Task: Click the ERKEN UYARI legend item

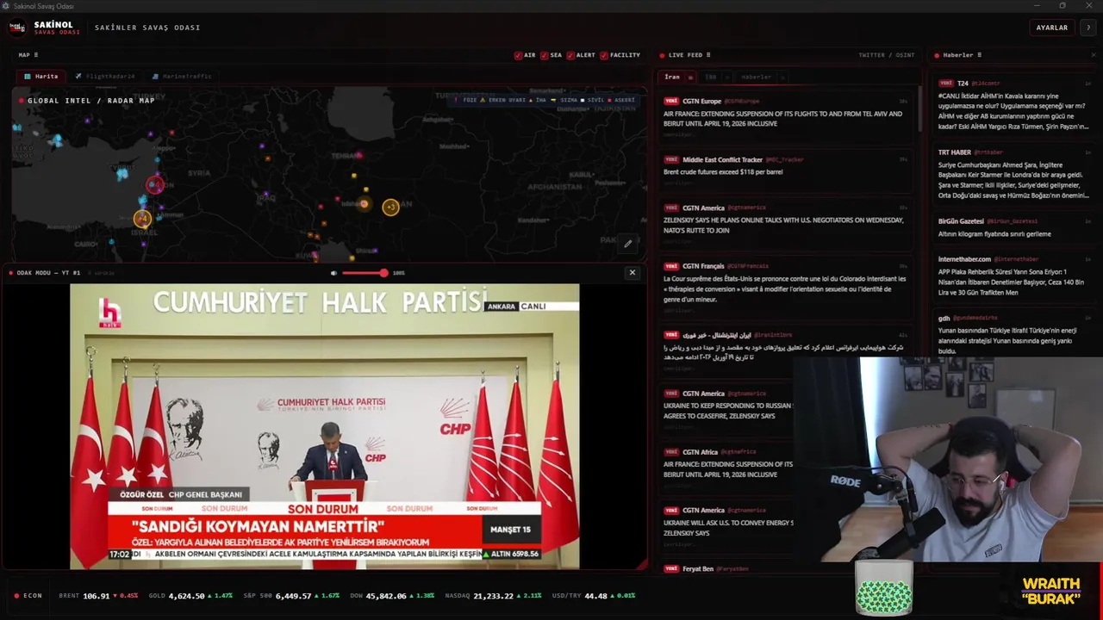Action: [x=504, y=100]
